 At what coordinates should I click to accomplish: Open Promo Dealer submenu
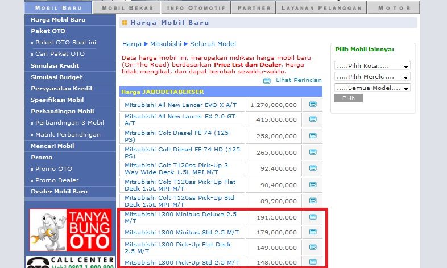pyautogui.click(x=57, y=180)
